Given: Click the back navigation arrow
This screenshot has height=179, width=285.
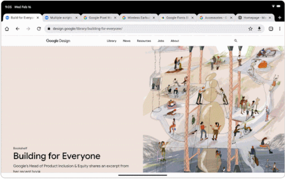Looking at the screenshot, I should click(x=18, y=29).
